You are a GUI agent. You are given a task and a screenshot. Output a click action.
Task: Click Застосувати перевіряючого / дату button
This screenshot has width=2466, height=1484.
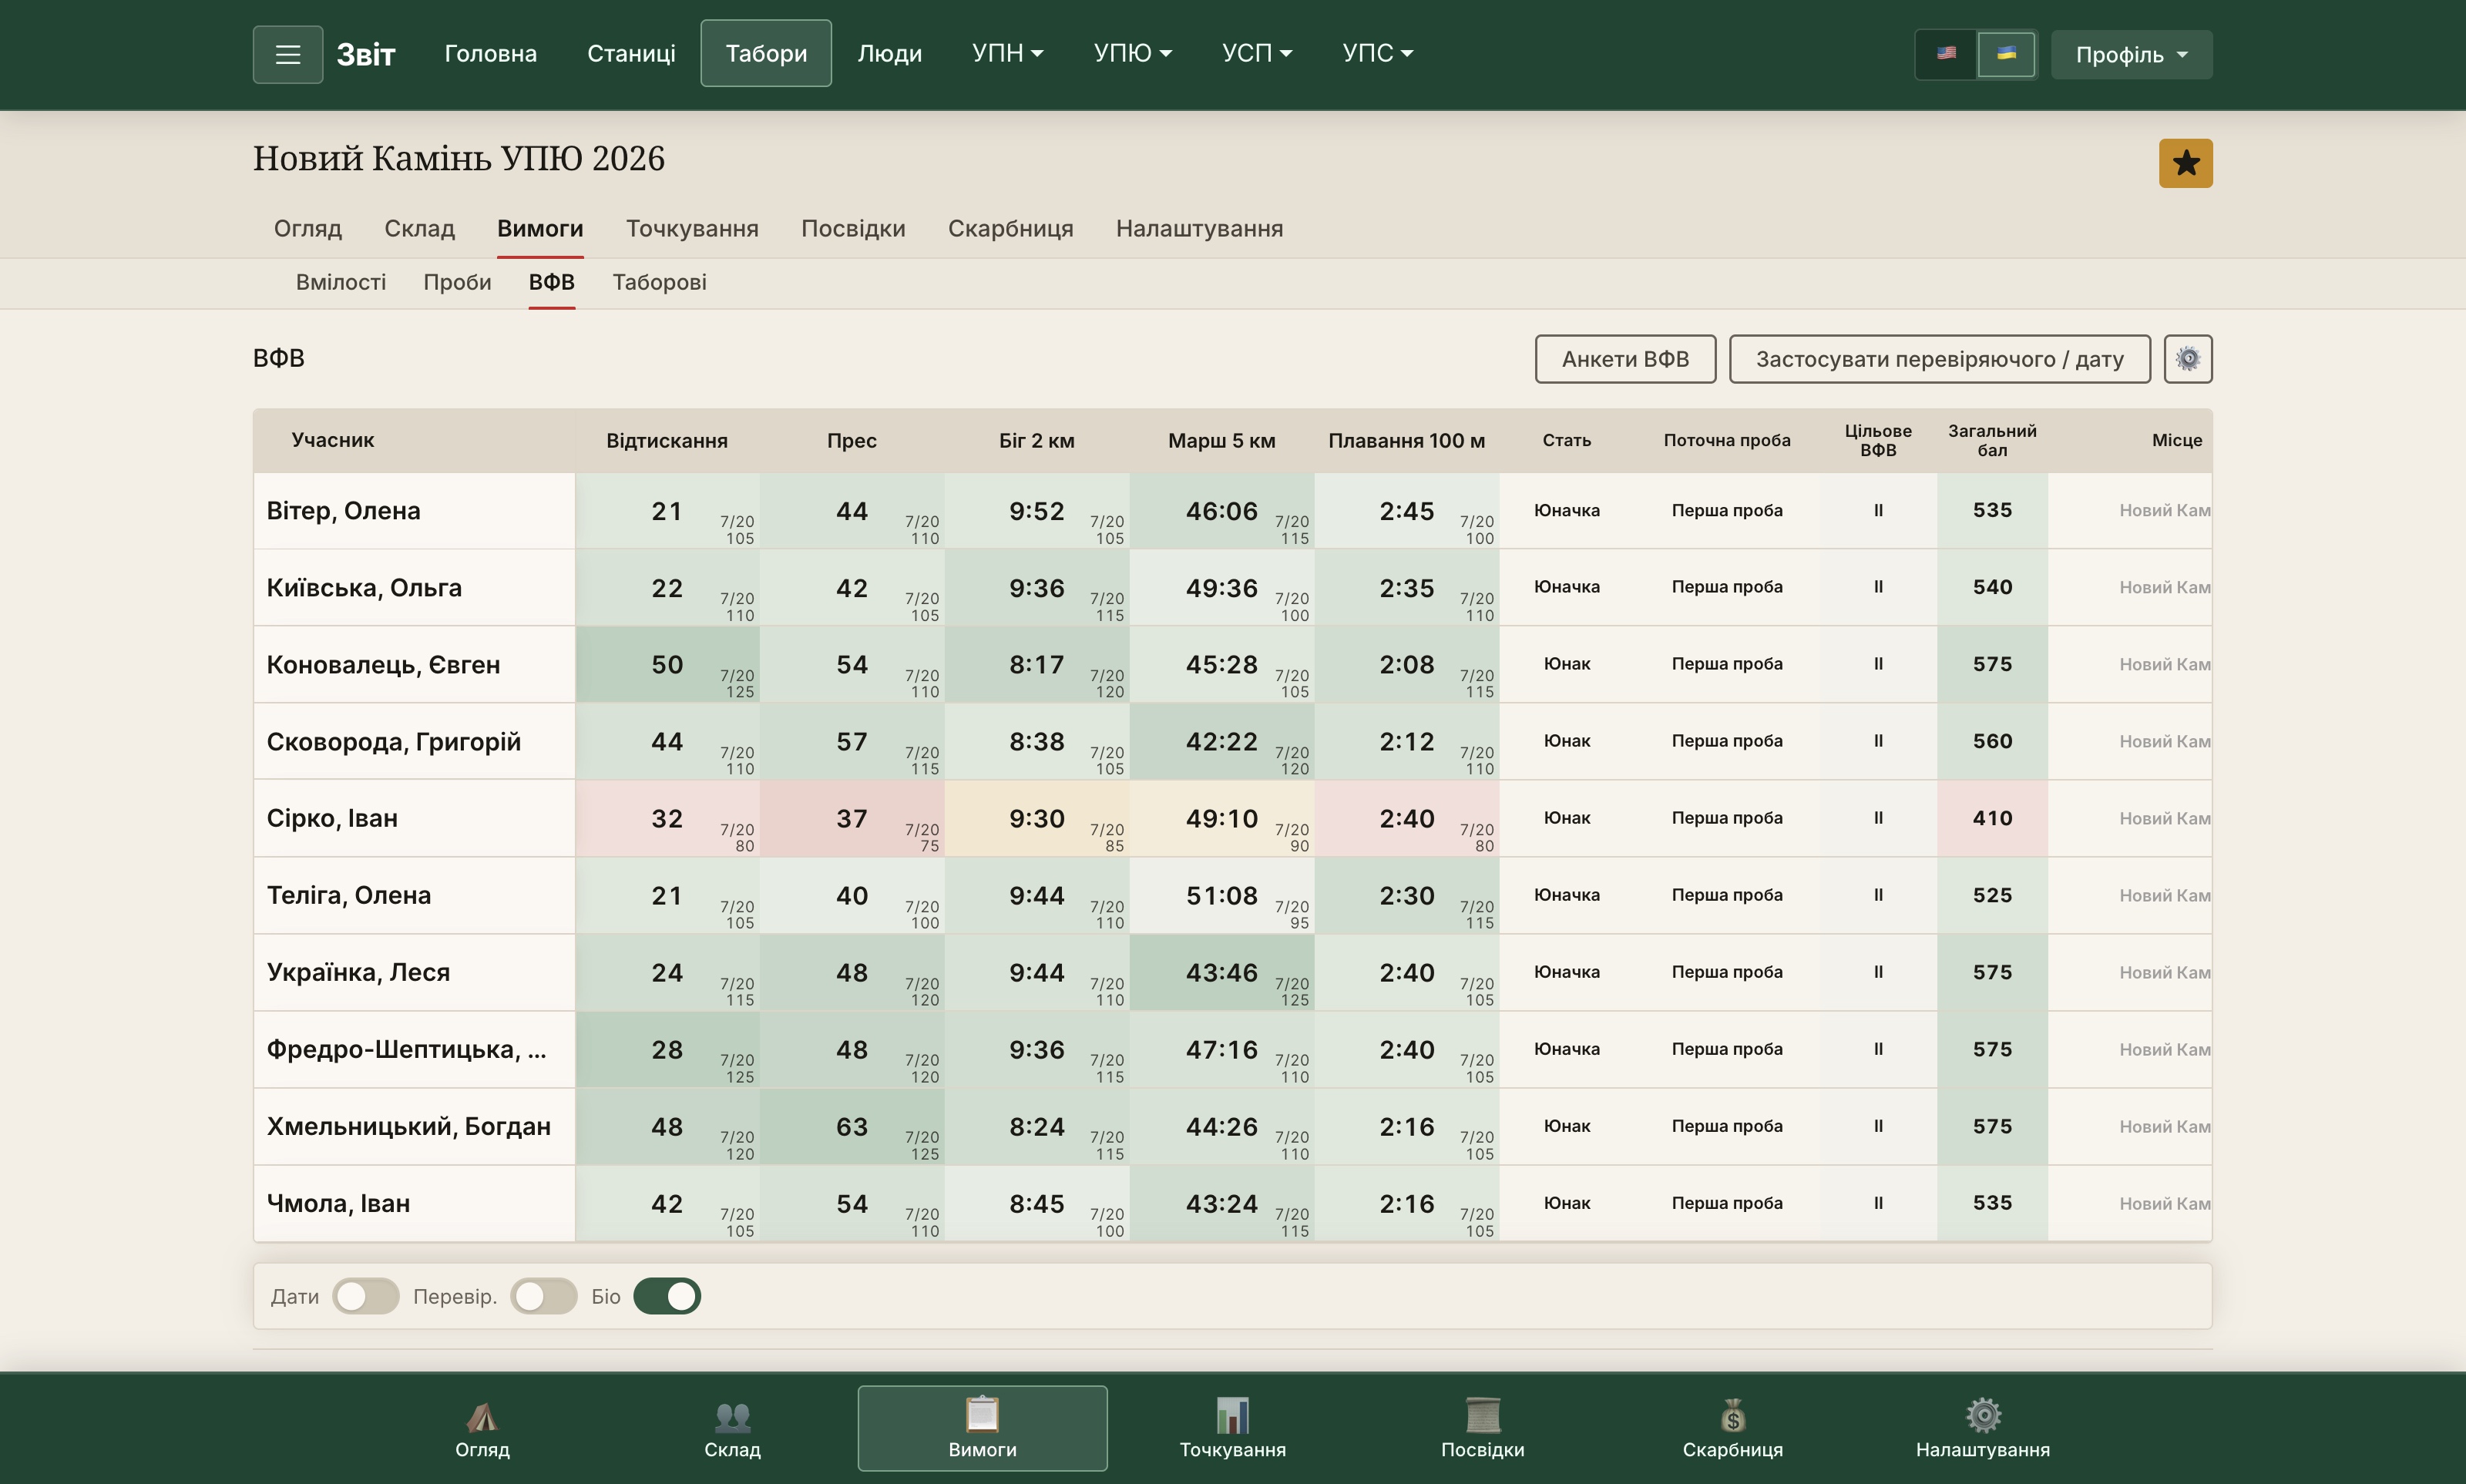click(x=1939, y=359)
